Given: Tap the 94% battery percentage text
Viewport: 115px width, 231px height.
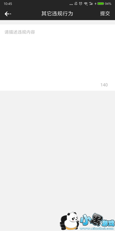Looking at the screenshot, I should 108,4.
